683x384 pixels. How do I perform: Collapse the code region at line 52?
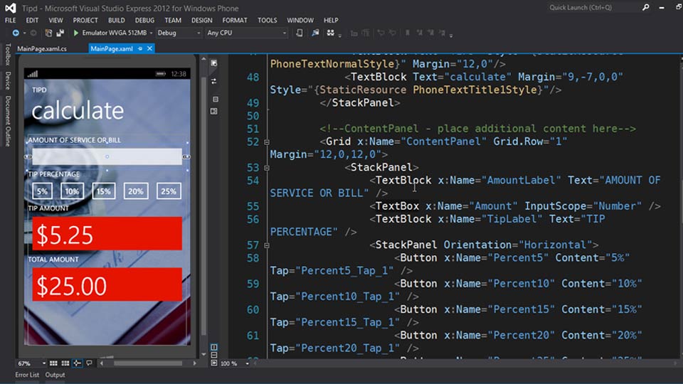[x=267, y=142]
